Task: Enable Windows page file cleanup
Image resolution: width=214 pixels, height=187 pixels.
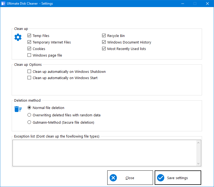Action: pos(29,55)
